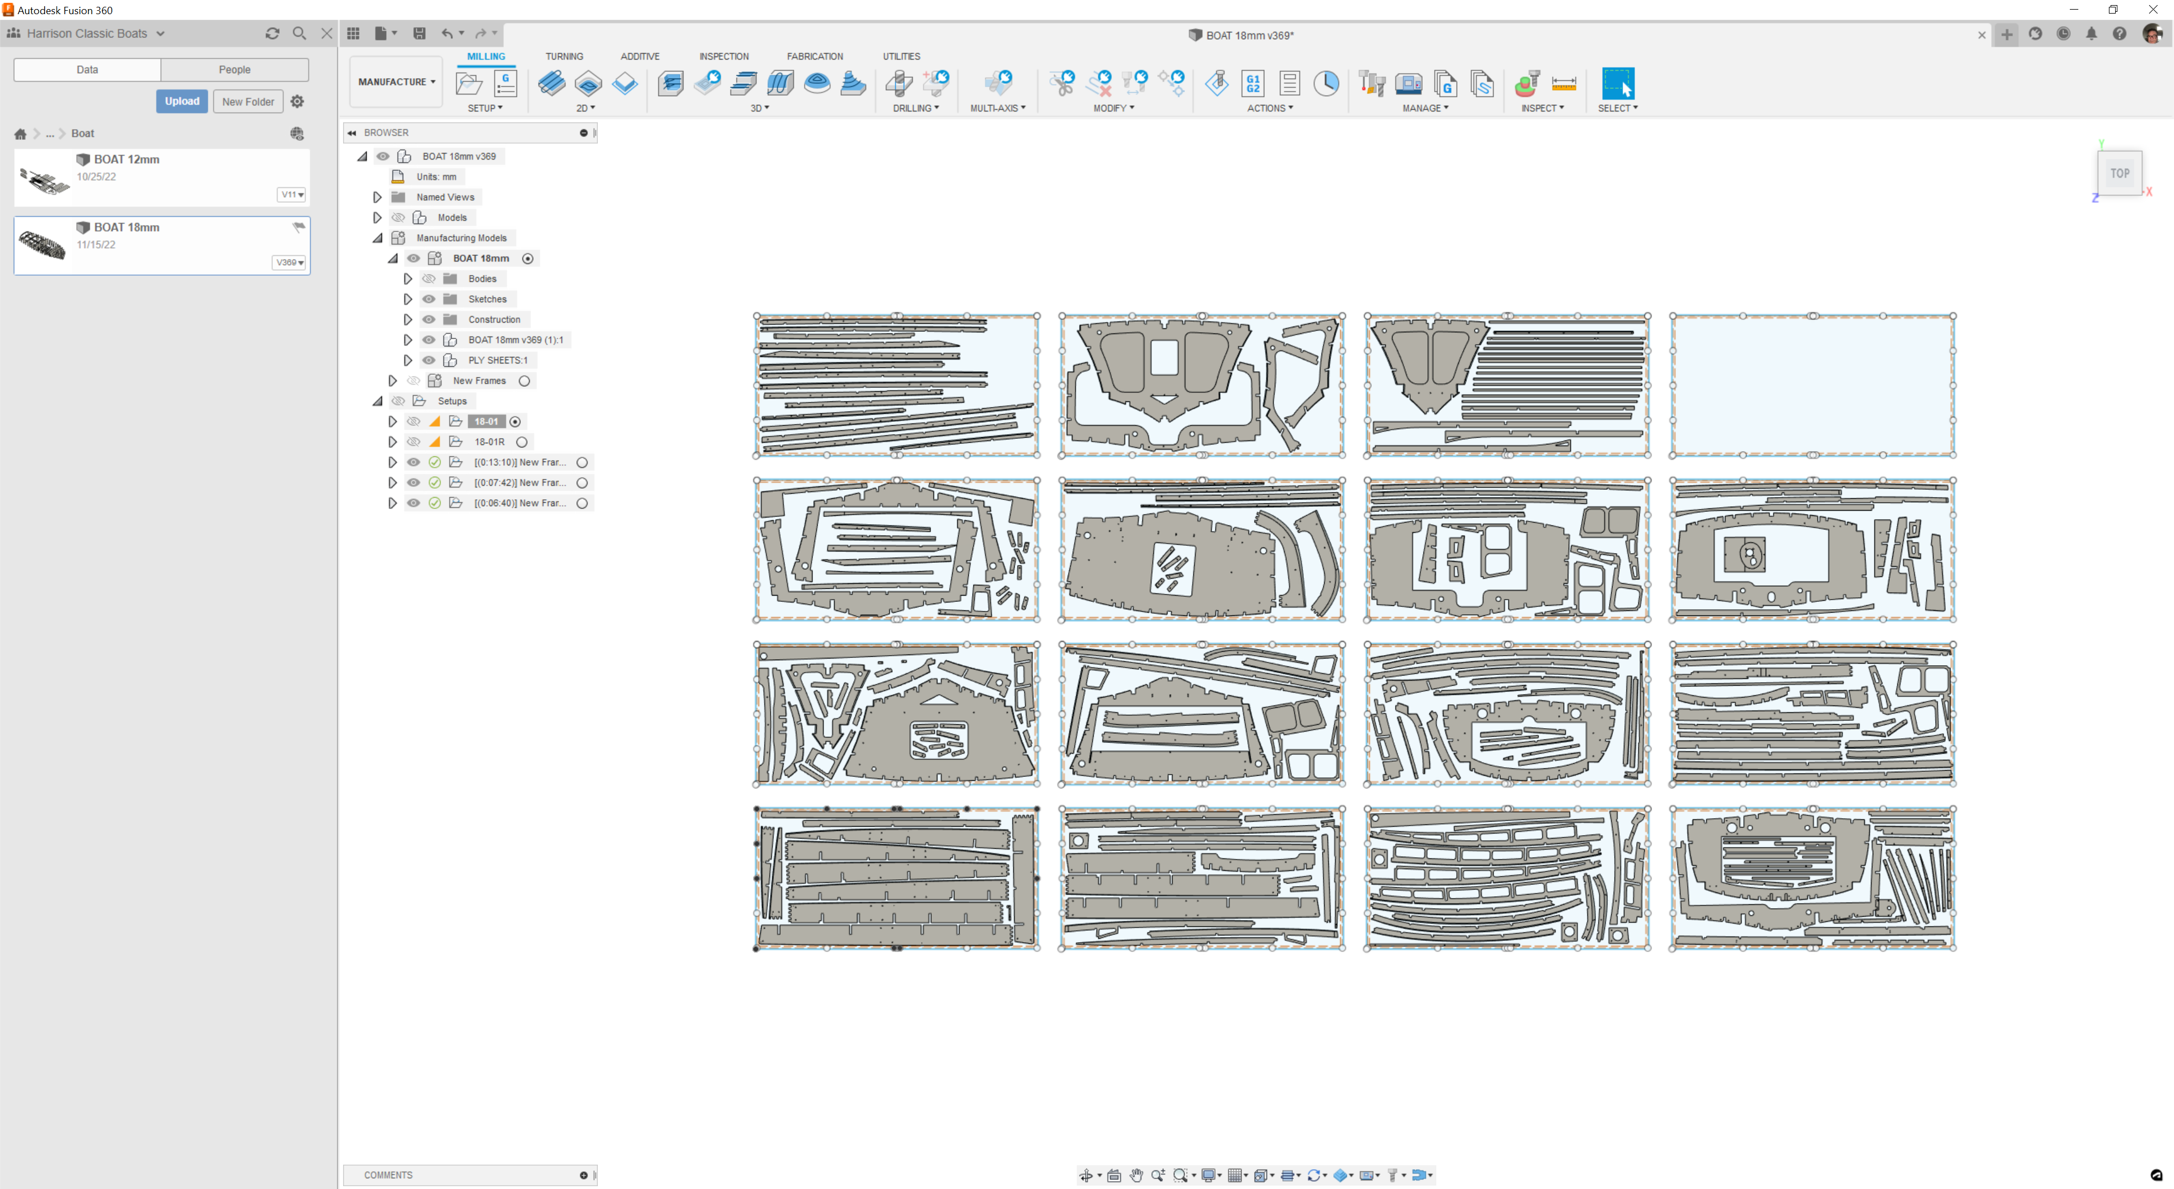Click the Upload button
This screenshot has height=1189, width=2174.
tap(182, 100)
